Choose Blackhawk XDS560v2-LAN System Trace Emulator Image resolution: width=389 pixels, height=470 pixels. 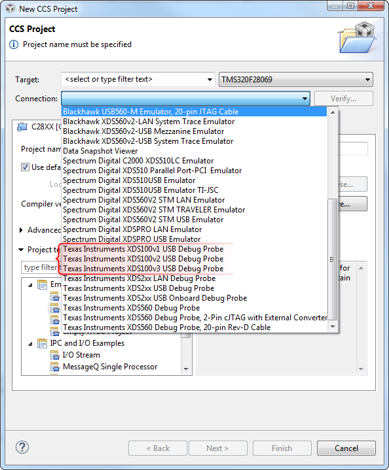(x=194, y=122)
